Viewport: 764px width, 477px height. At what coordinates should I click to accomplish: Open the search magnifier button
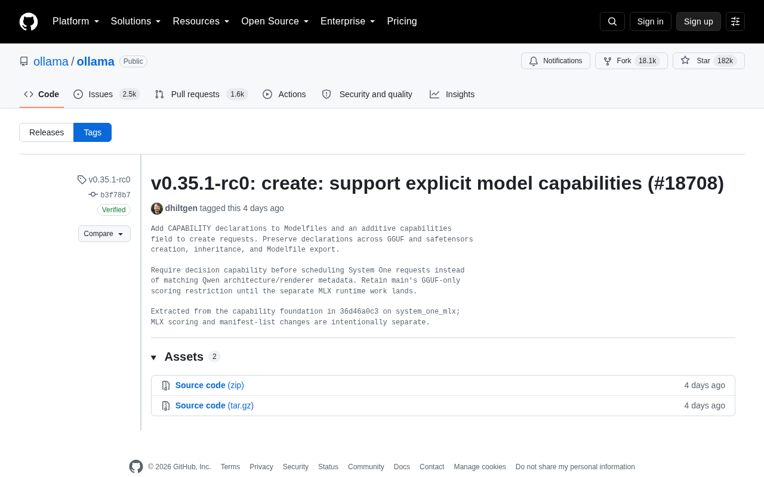(612, 21)
